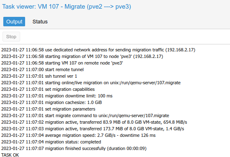Click the dedicated network address log line
Screen dimensions: 230x157
click(x=98, y=50)
